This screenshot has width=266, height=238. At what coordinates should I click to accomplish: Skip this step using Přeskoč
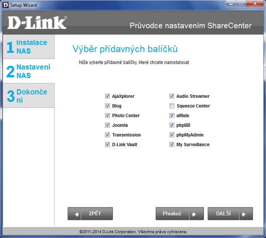click(x=180, y=213)
